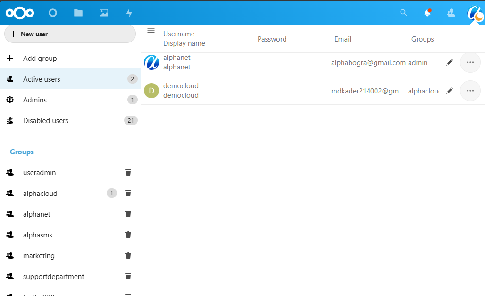This screenshot has height=296, width=485.
Task: Open the notifications bell
Action: pos(427,13)
